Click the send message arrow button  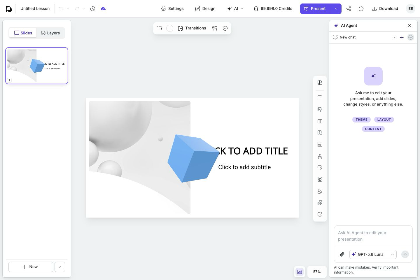(405, 254)
